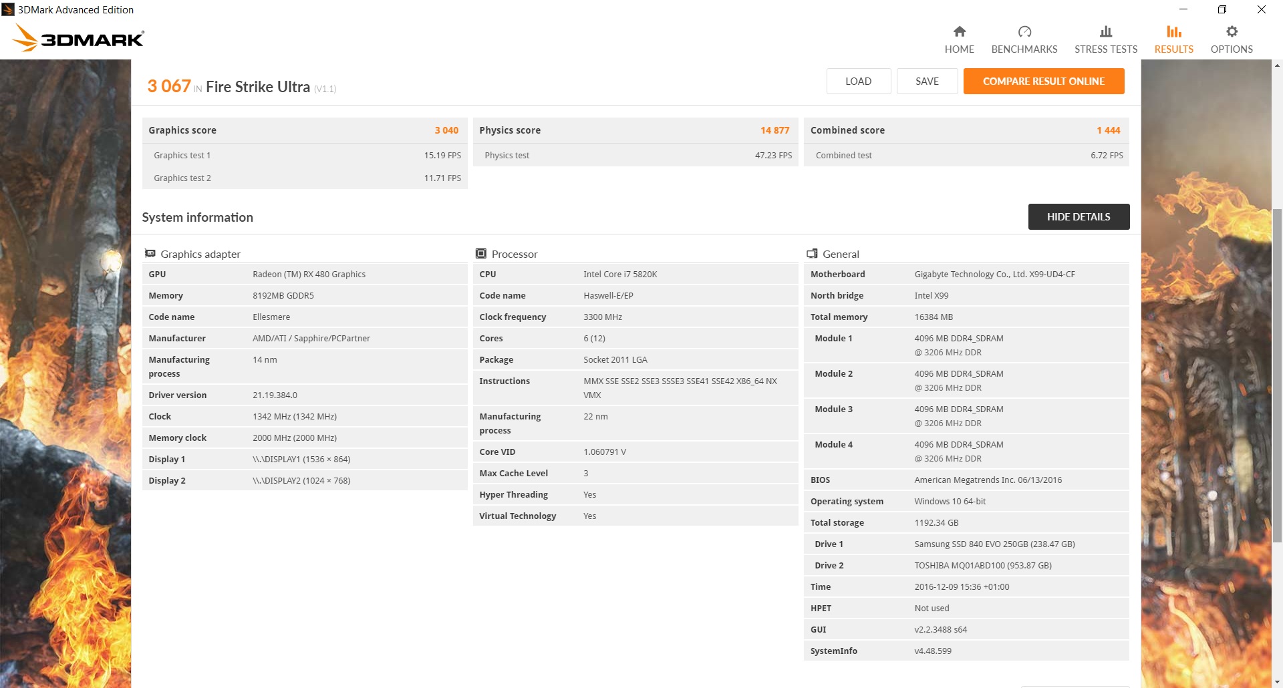Click Combined test value 6.72 FPS
Screen dimensions: 1283x688
click(x=1107, y=155)
